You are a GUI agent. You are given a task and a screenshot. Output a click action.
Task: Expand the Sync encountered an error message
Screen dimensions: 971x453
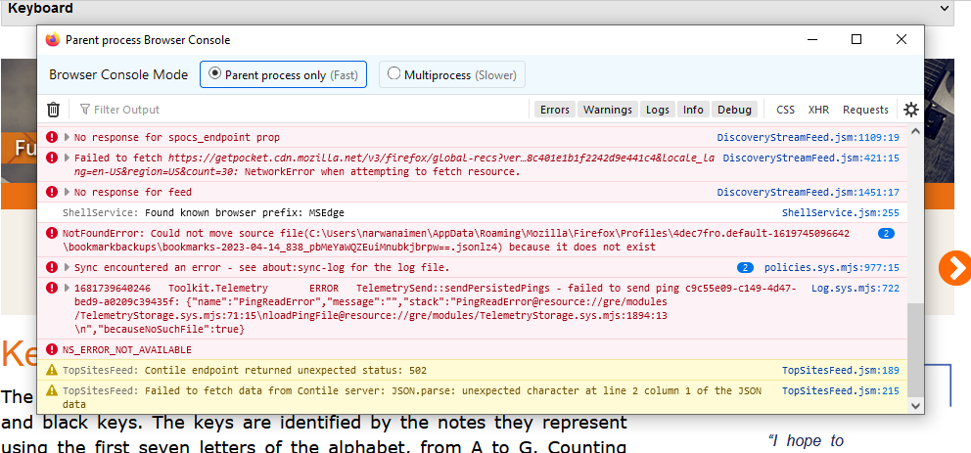point(68,268)
